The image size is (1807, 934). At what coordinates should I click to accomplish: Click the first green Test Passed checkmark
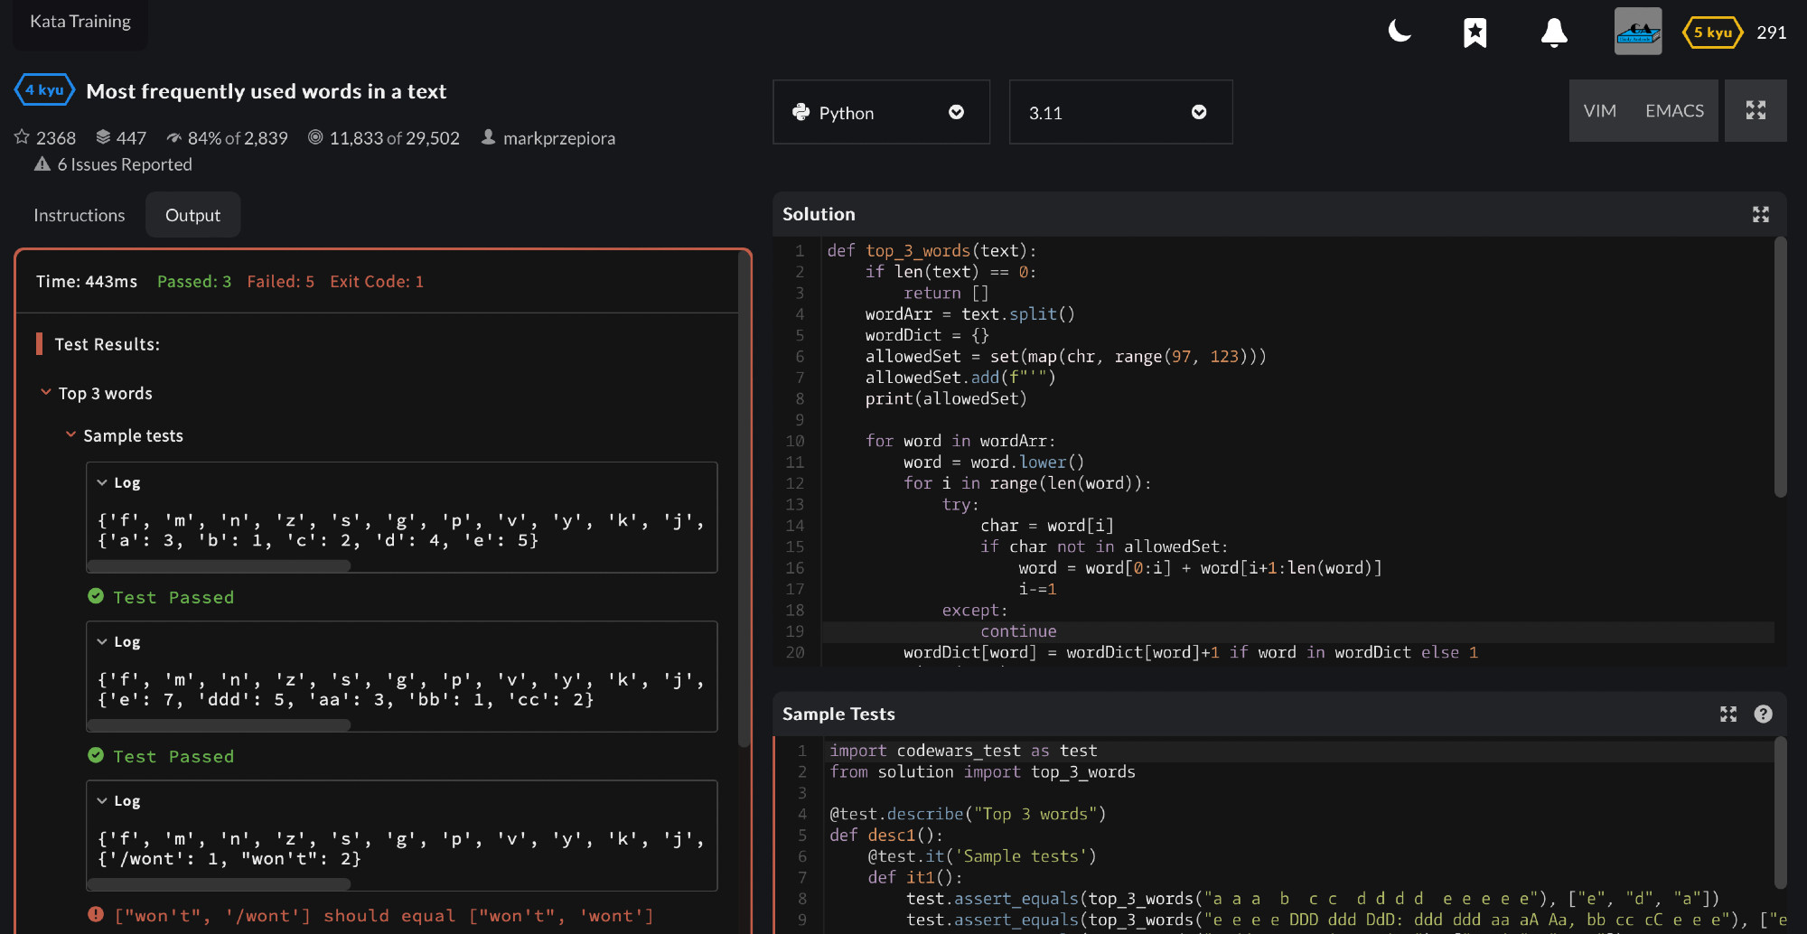coord(96,596)
